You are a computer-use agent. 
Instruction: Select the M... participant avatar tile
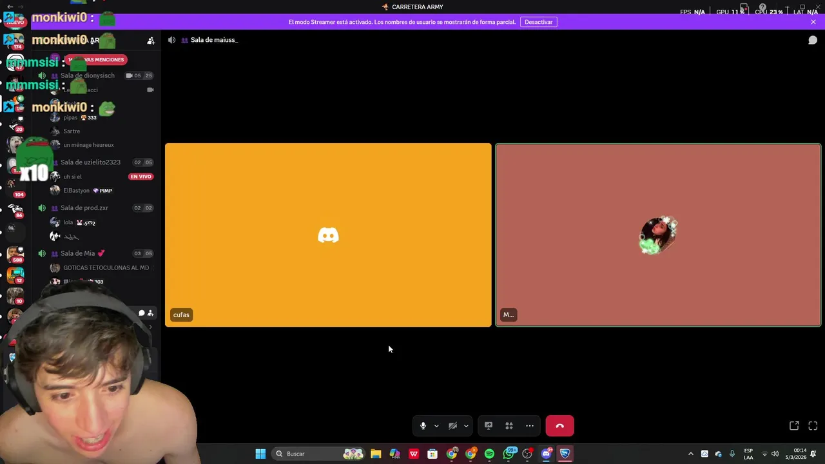[658, 235]
